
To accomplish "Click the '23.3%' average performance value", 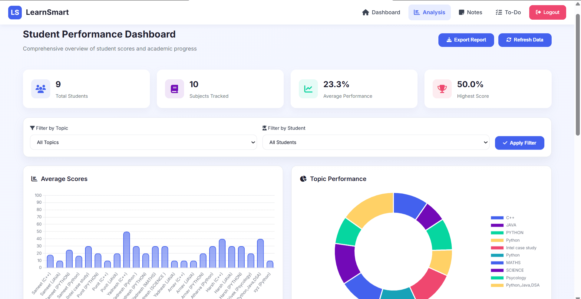I will pyautogui.click(x=336, y=84).
